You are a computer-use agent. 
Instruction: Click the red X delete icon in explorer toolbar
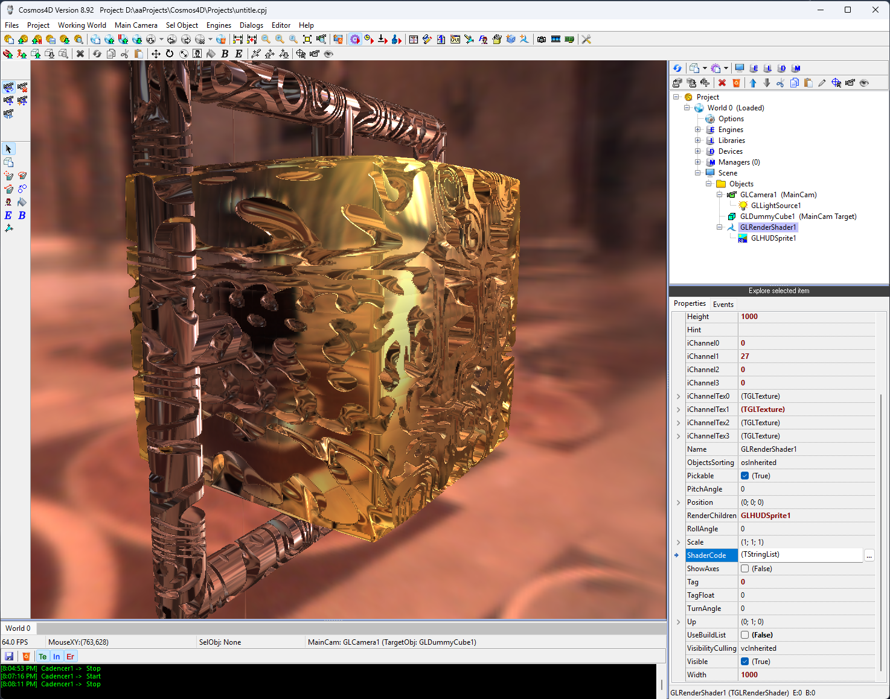point(722,83)
